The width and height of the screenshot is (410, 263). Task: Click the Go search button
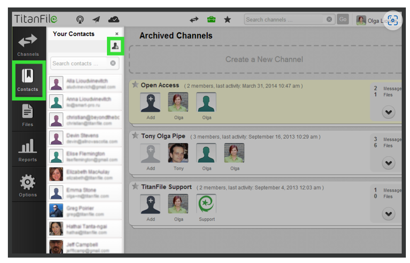[343, 19]
